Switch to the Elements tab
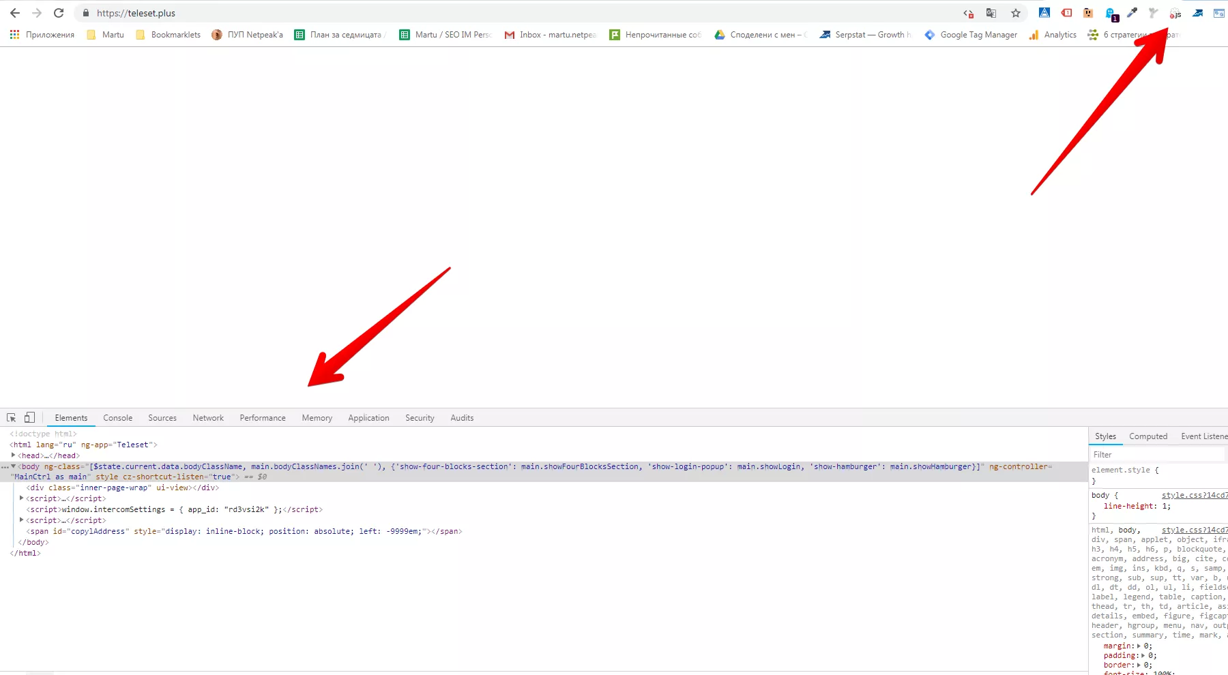 pyautogui.click(x=71, y=418)
